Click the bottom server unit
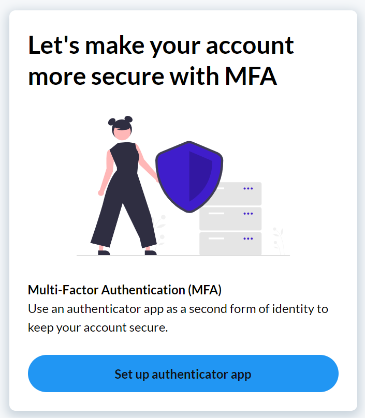This screenshot has height=418, width=365. pos(230,243)
